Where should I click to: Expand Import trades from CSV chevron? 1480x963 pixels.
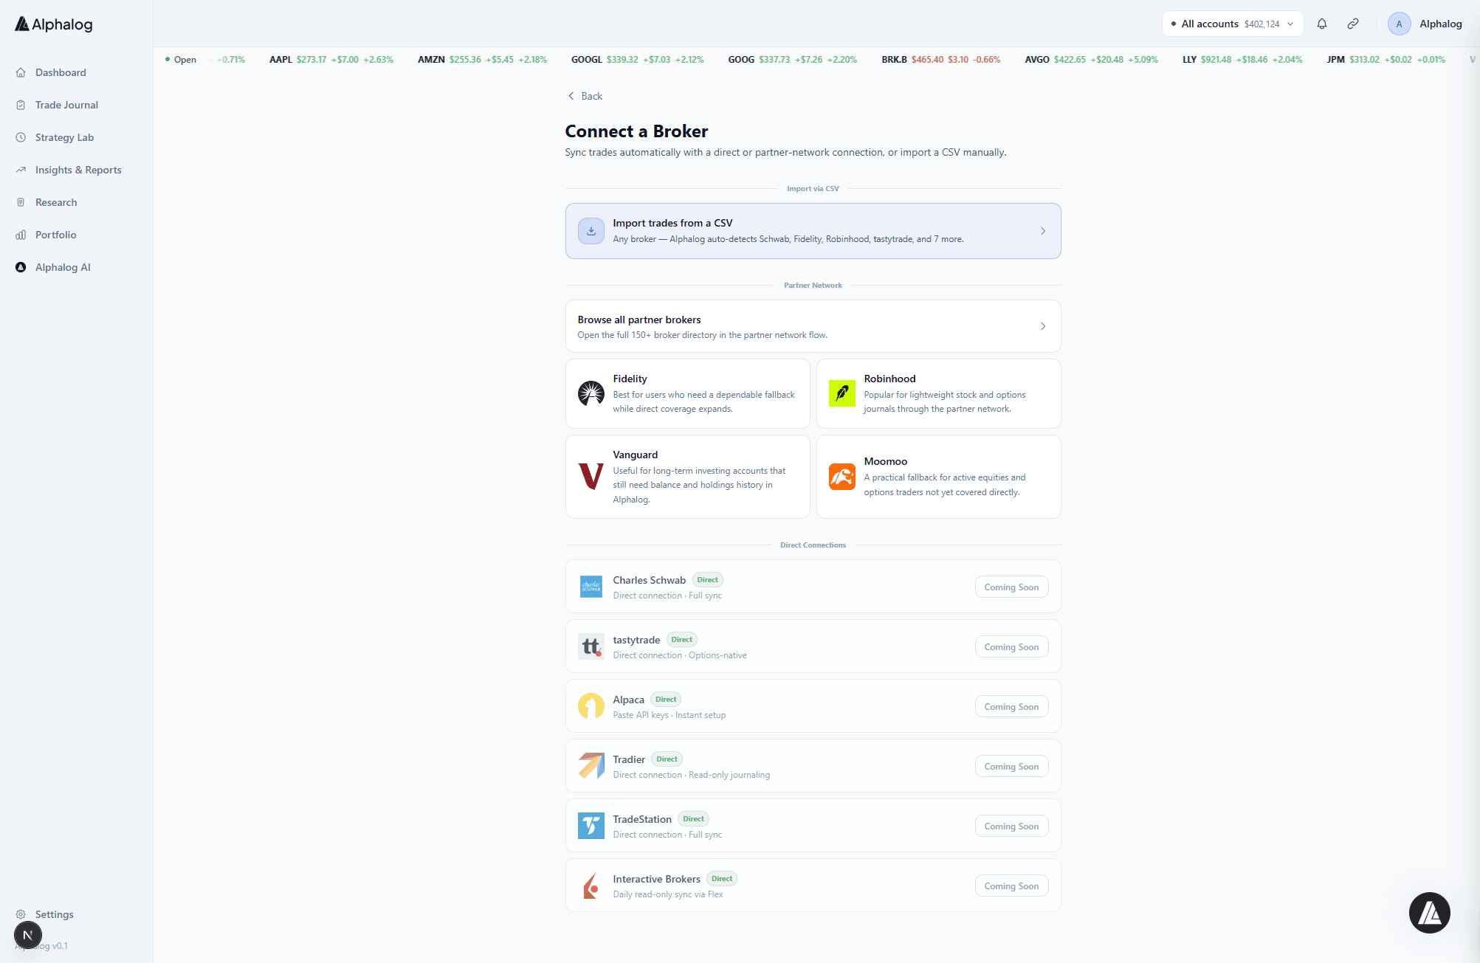[x=1043, y=231]
